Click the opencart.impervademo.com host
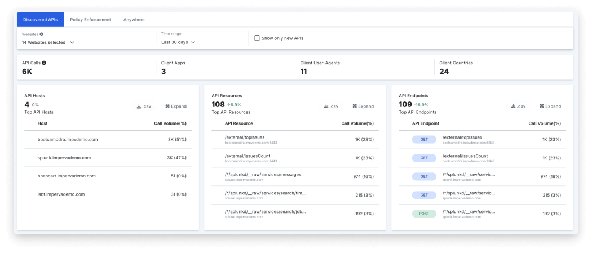Screen dimensions: 592x253 [67, 176]
